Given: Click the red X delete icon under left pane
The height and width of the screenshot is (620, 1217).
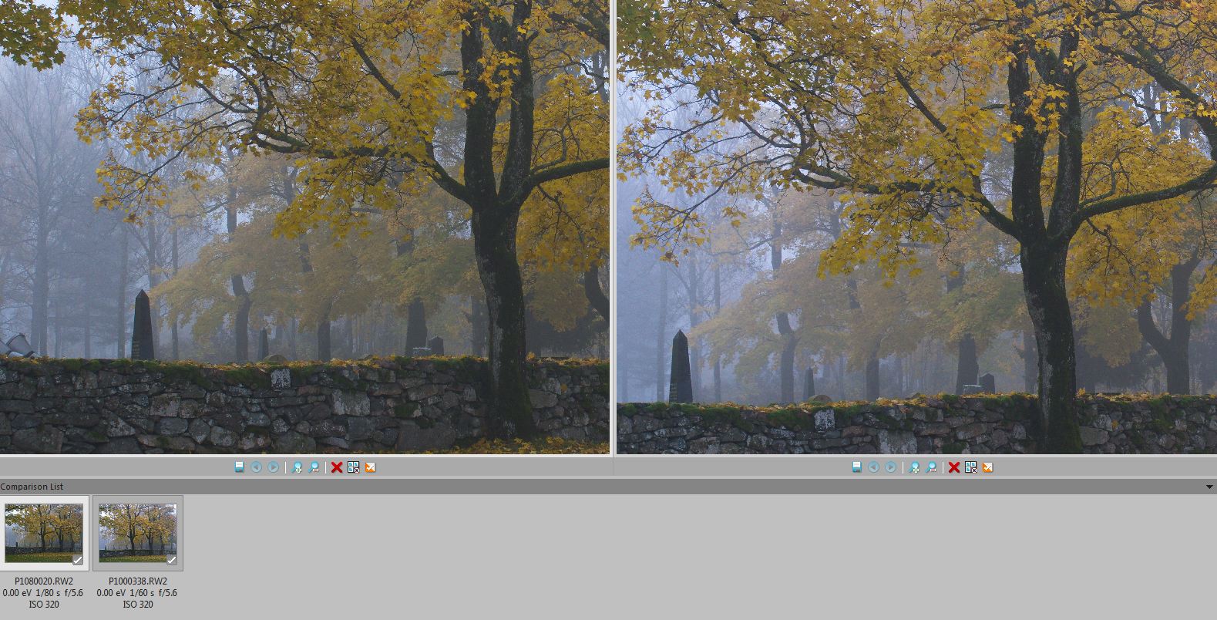Looking at the screenshot, I should point(337,467).
